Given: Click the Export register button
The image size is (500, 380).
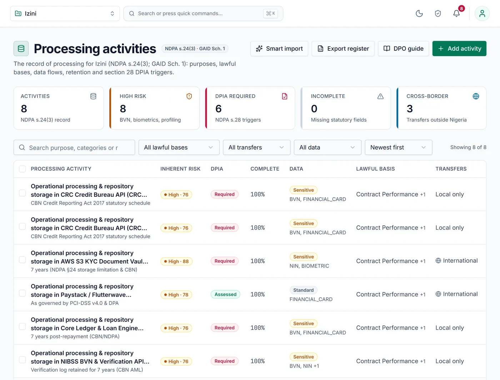Looking at the screenshot, I should (343, 49).
